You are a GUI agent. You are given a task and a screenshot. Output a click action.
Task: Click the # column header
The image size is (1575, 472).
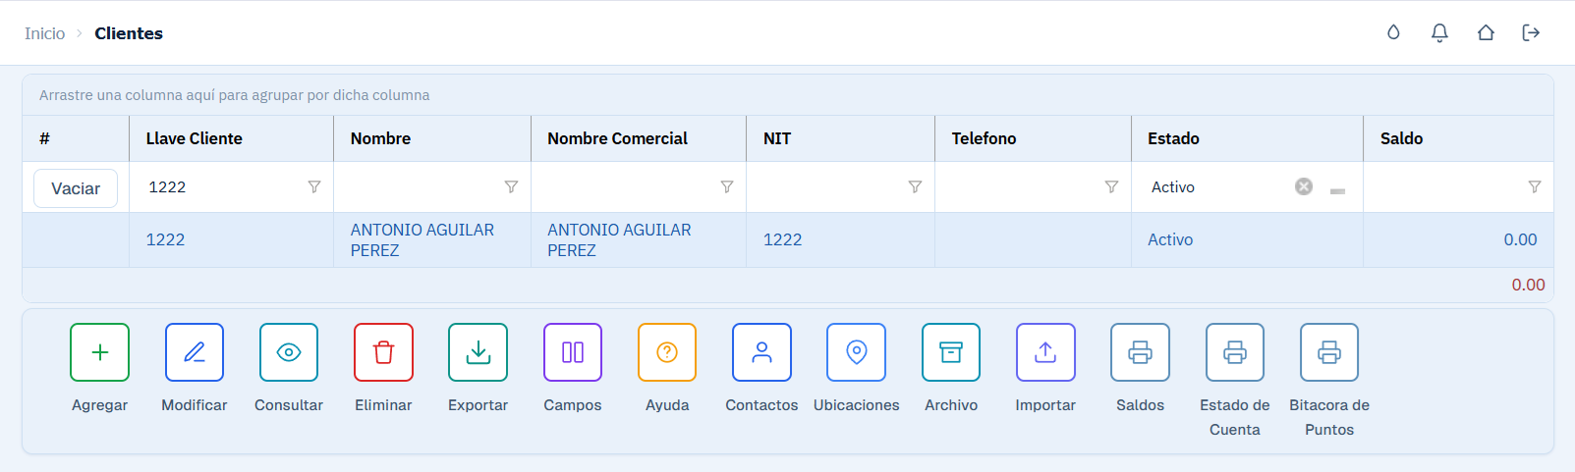click(76, 138)
